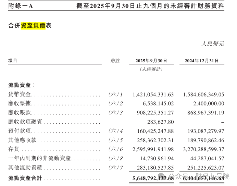Click the 流動資產： section heading

pyautogui.click(x=22, y=85)
